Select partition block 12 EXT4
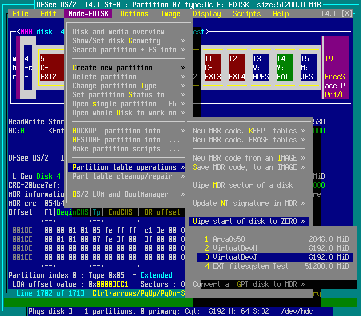 237,68
